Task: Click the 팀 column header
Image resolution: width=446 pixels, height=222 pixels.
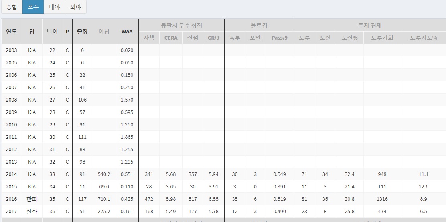Action: click(x=32, y=31)
